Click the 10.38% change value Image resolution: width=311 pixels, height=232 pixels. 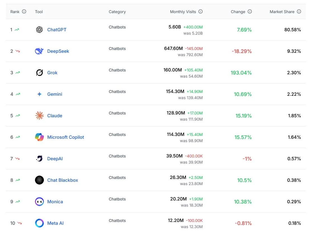click(x=243, y=202)
